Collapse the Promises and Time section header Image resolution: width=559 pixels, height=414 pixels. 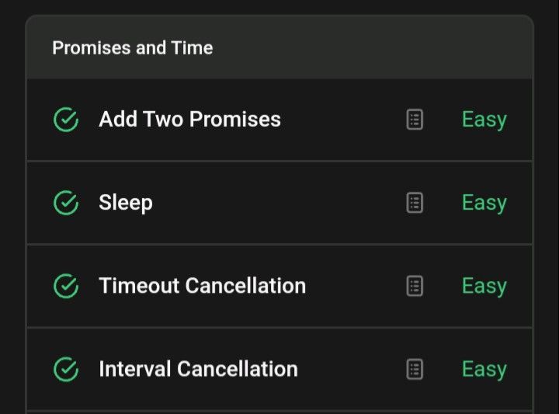point(279,47)
